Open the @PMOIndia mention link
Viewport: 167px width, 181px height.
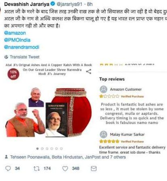(x=17, y=40)
